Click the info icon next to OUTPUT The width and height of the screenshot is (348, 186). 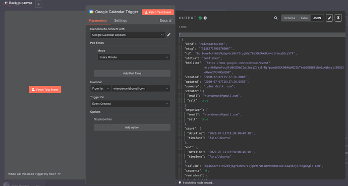tap(205, 18)
